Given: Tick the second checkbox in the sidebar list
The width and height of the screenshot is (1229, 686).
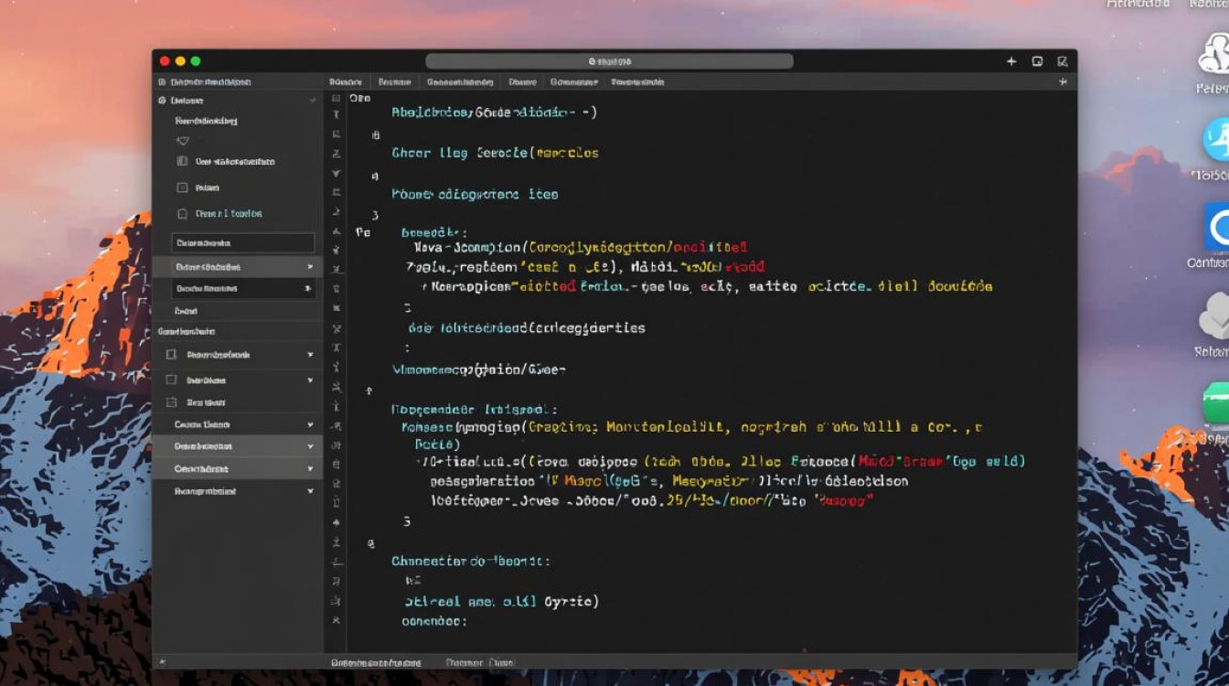Looking at the screenshot, I should [x=171, y=380].
